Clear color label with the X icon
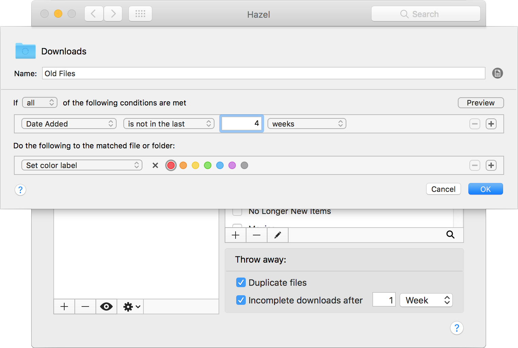Screen dimensions: 518x348 pos(155,165)
